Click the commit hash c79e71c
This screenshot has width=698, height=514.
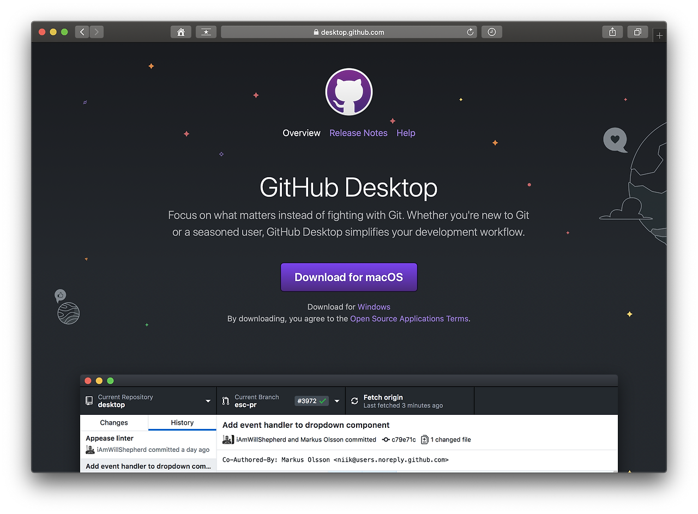(x=404, y=440)
